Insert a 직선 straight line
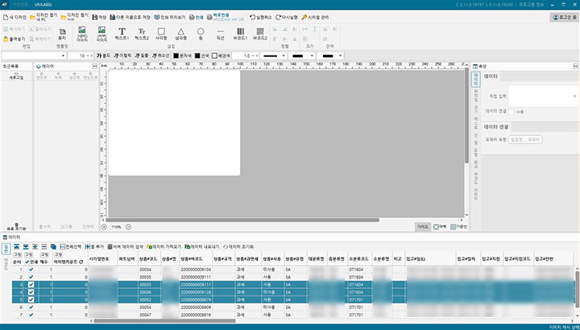The width and height of the screenshot is (580, 330). tap(220, 34)
